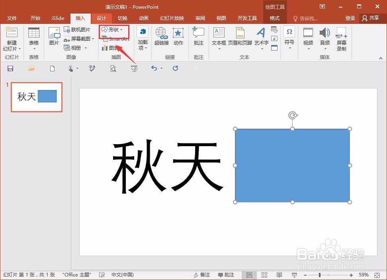The image size is (387, 280).
Task: Select slide 1 thumbnail in the panel
Action: 36,97
